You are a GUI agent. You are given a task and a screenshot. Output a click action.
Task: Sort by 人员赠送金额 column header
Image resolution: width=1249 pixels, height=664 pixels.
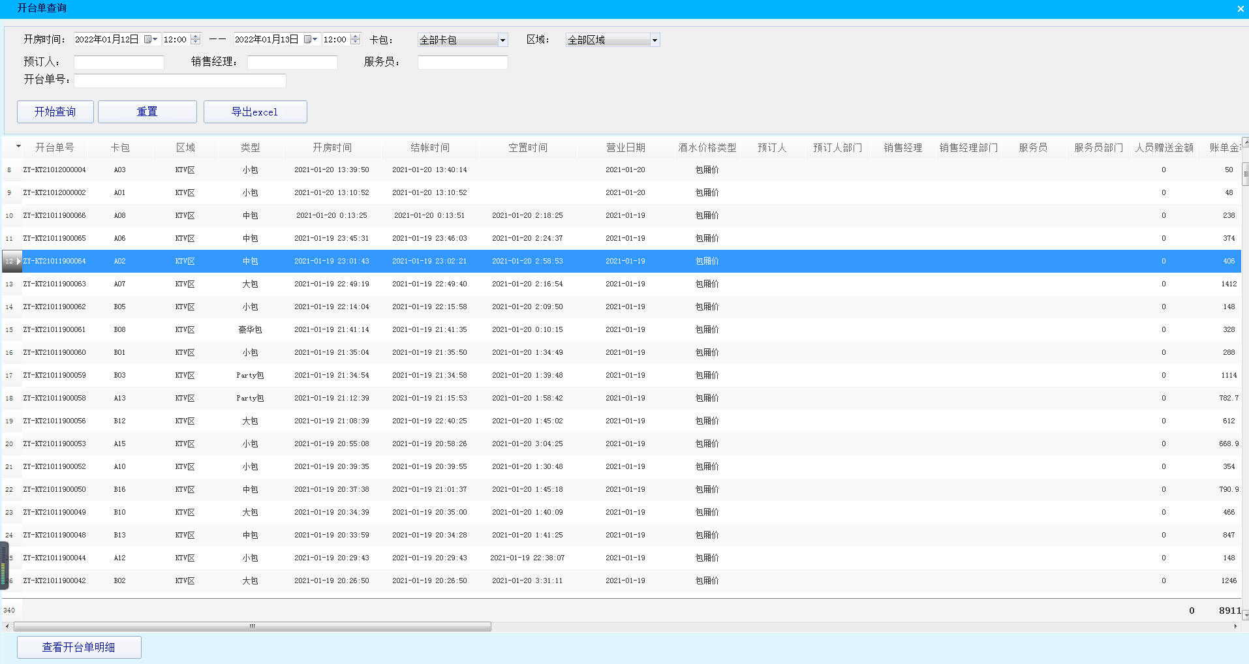[1164, 148]
